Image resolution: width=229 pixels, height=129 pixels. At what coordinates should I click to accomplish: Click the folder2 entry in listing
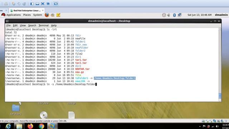click(x=80, y=51)
